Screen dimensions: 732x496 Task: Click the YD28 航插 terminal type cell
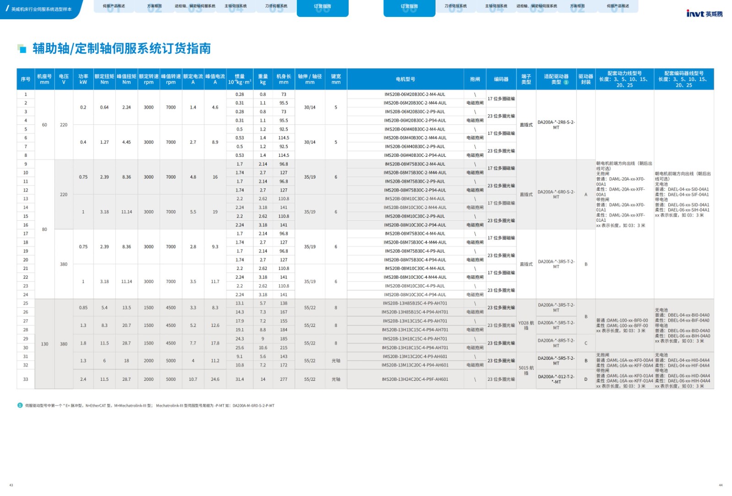[x=526, y=325]
